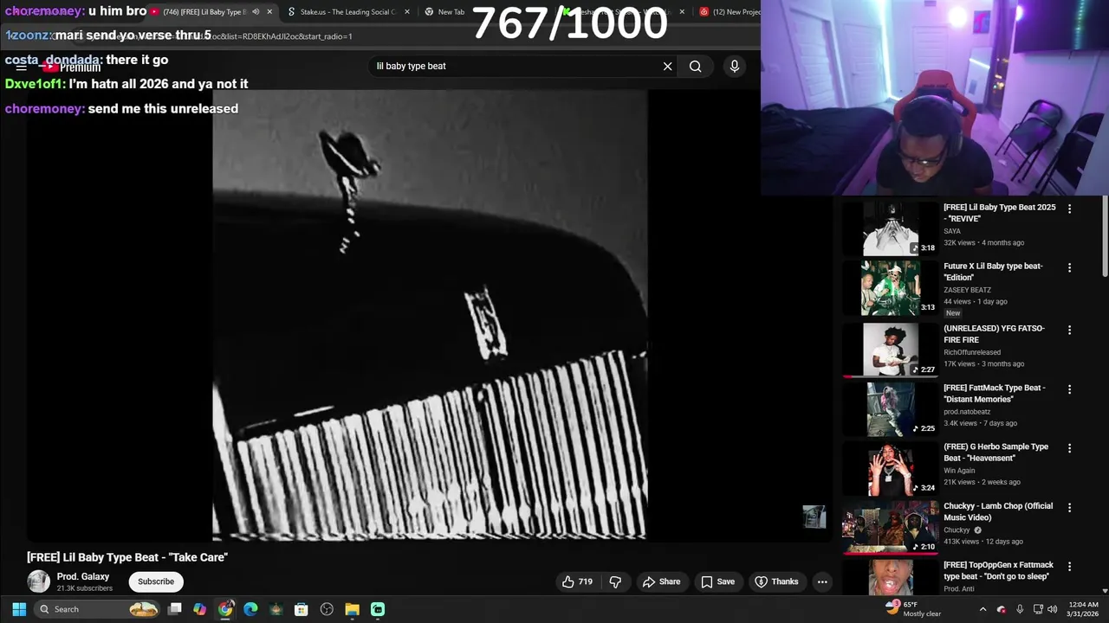Dislike the video with thumbs down
This screenshot has width=1109, height=623.
coord(615,581)
